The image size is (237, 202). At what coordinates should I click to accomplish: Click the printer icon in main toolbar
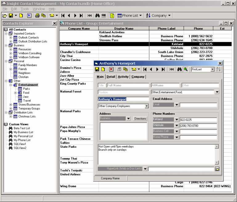point(37,15)
